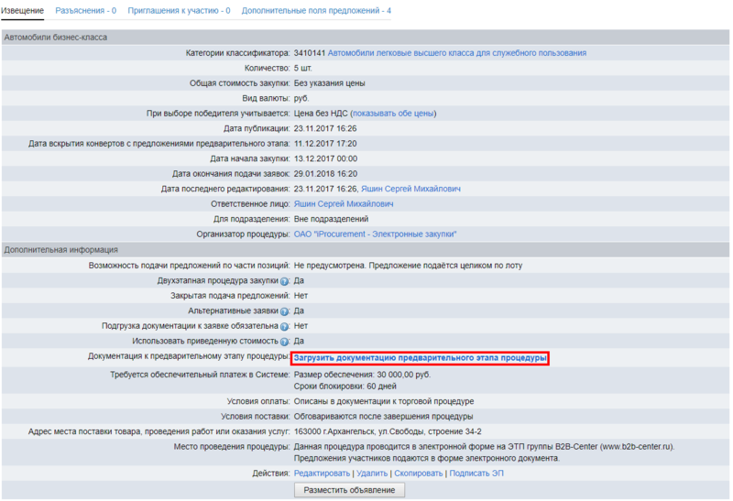The width and height of the screenshot is (733, 501).
Task: Click help icon next to Двухэтапная процедура закупки
Action: pos(285,281)
